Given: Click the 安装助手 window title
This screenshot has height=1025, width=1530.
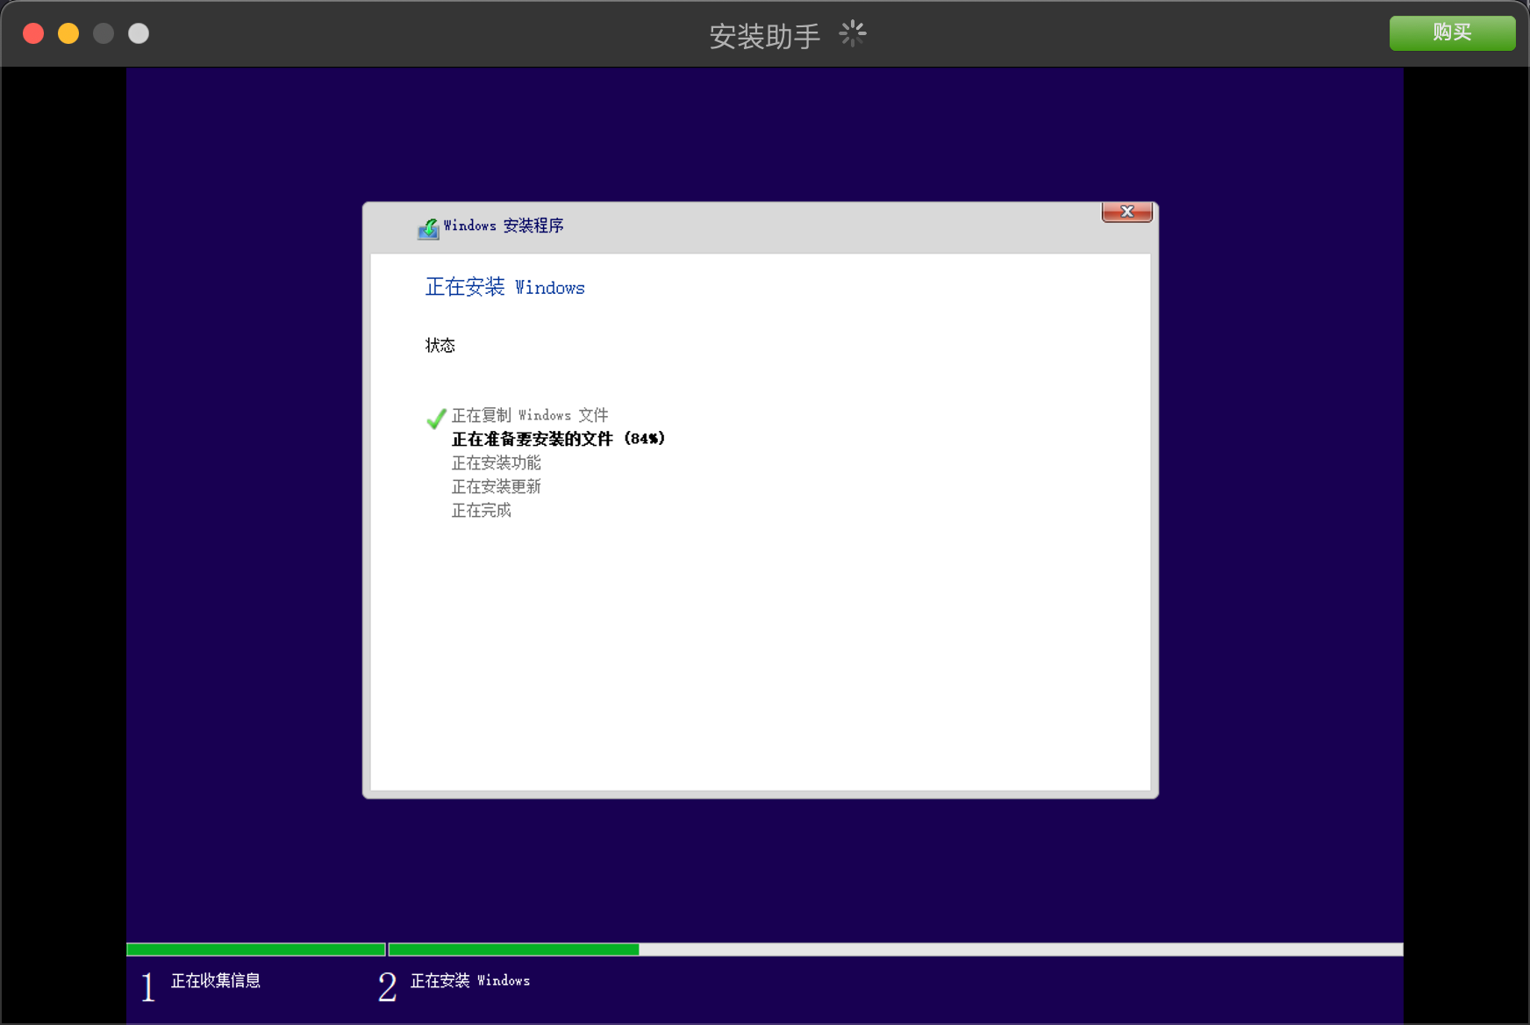Looking at the screenshot, I should [764, 36].
